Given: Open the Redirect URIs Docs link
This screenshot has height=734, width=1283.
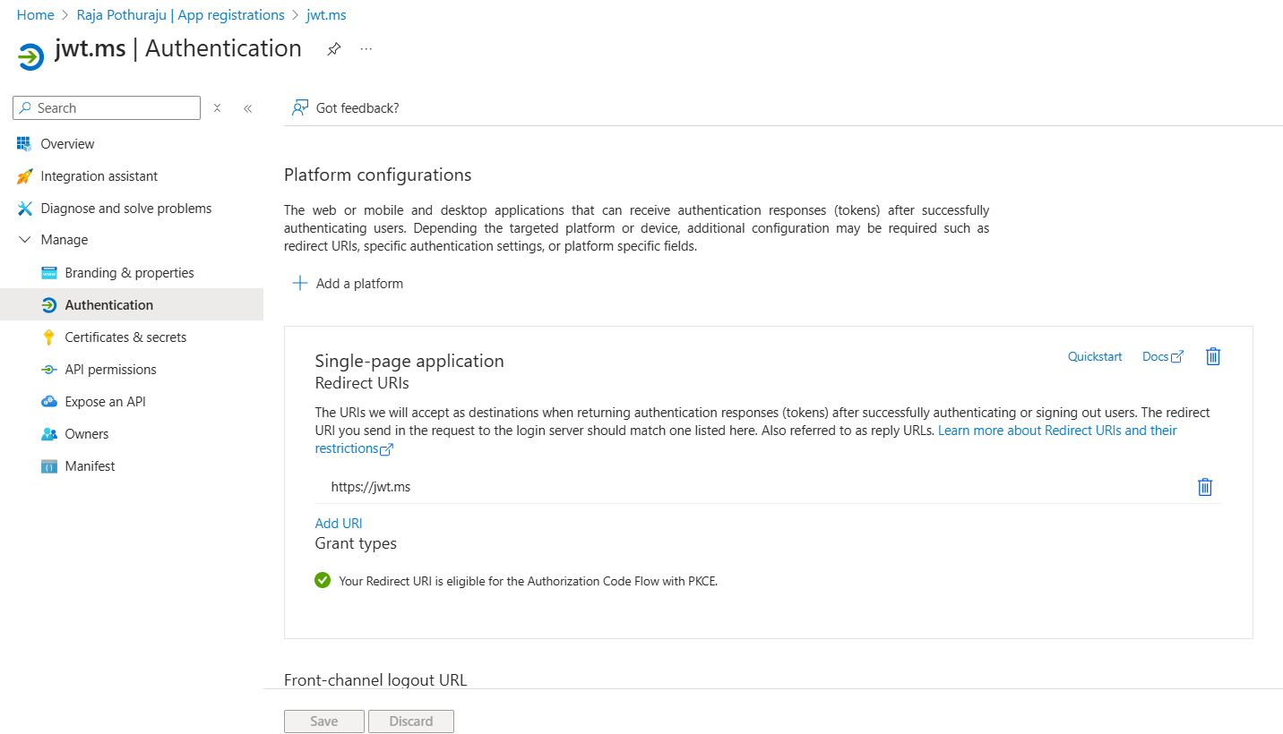Looking at the screenshot, I should point(1157,356).
